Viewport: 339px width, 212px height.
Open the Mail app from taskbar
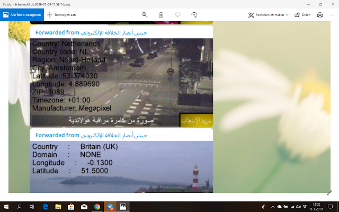[x=84, y=207]
